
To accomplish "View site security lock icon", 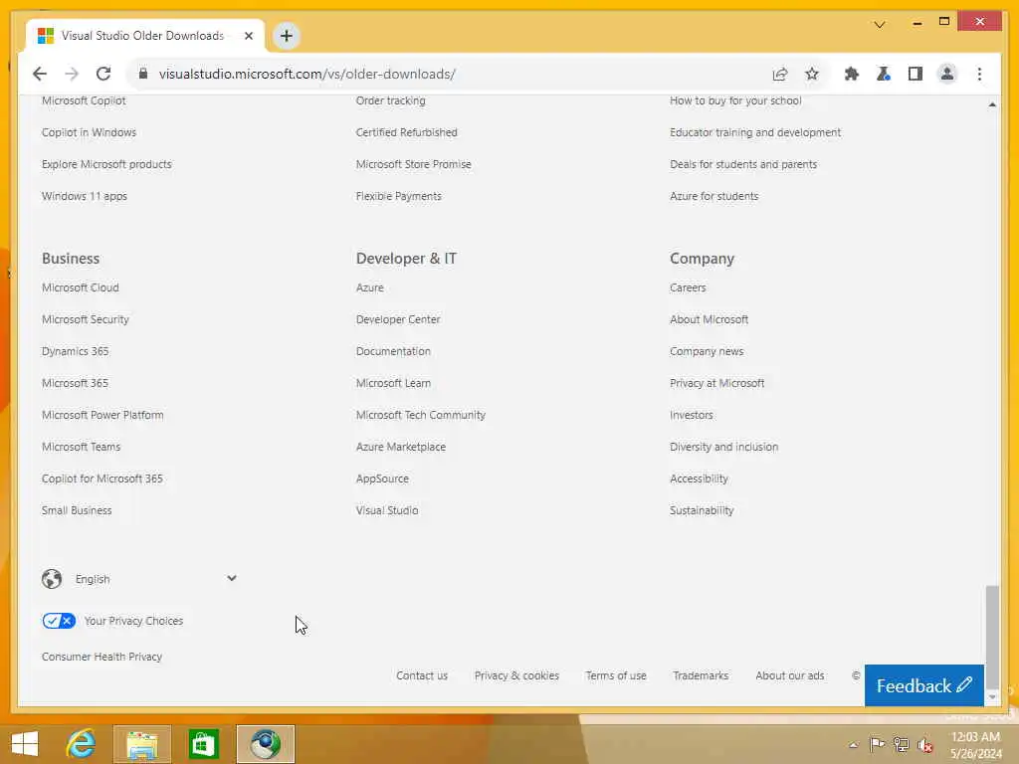I will (143, 74).
